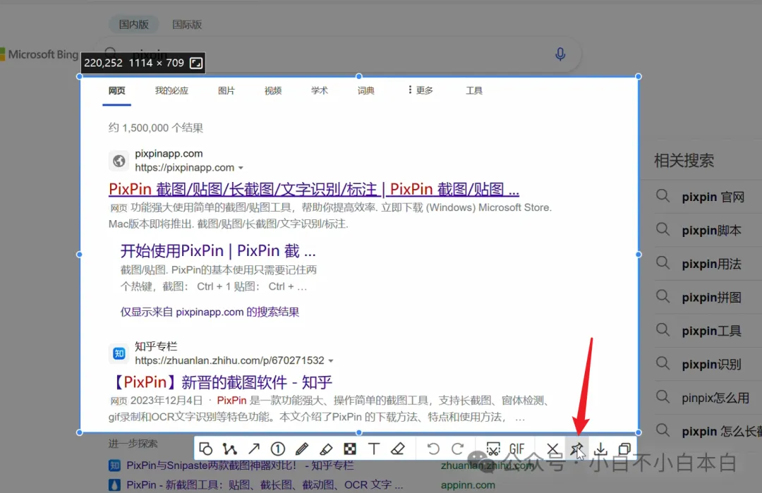Click the Bing voice search microphone
The height and width of the screenshot is (493, 762).
point(560,54)
